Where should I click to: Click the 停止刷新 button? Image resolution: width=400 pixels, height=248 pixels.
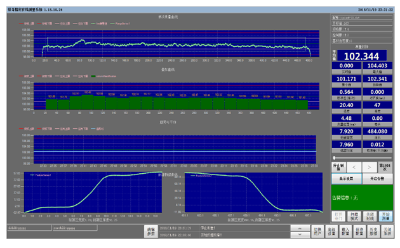[x=338, y=167]
